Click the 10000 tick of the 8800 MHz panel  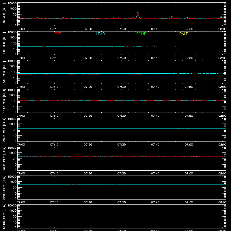point(12,177)
